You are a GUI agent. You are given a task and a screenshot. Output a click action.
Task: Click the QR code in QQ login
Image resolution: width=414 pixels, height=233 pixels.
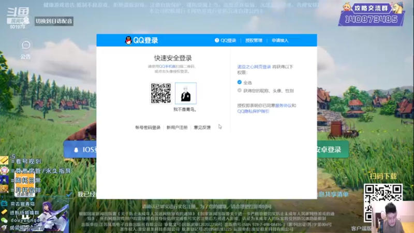[161, 93]
